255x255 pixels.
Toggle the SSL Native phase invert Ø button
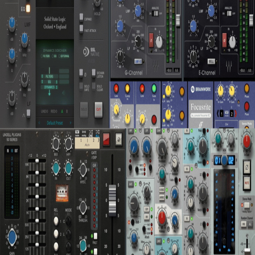coord(81,73)
